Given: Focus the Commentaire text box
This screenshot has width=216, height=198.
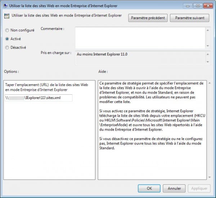Looking at the screenshot, I should (x=140, y=37).
